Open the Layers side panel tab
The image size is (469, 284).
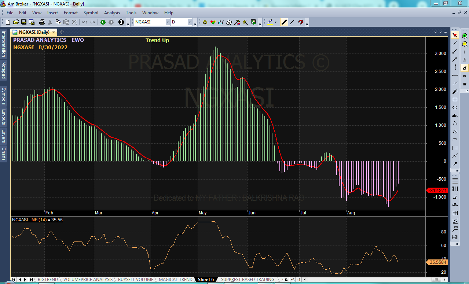4,136
